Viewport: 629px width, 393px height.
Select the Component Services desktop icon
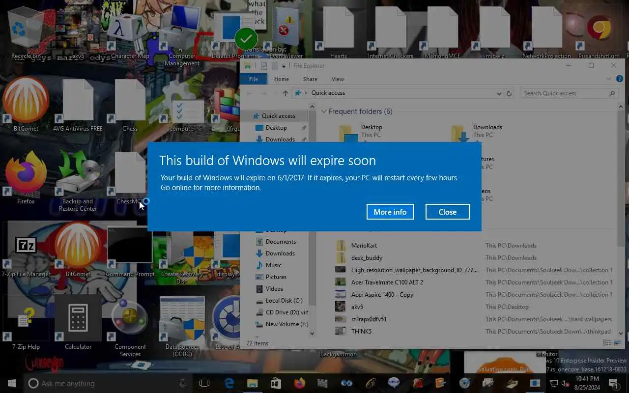(x=130, y=327)
